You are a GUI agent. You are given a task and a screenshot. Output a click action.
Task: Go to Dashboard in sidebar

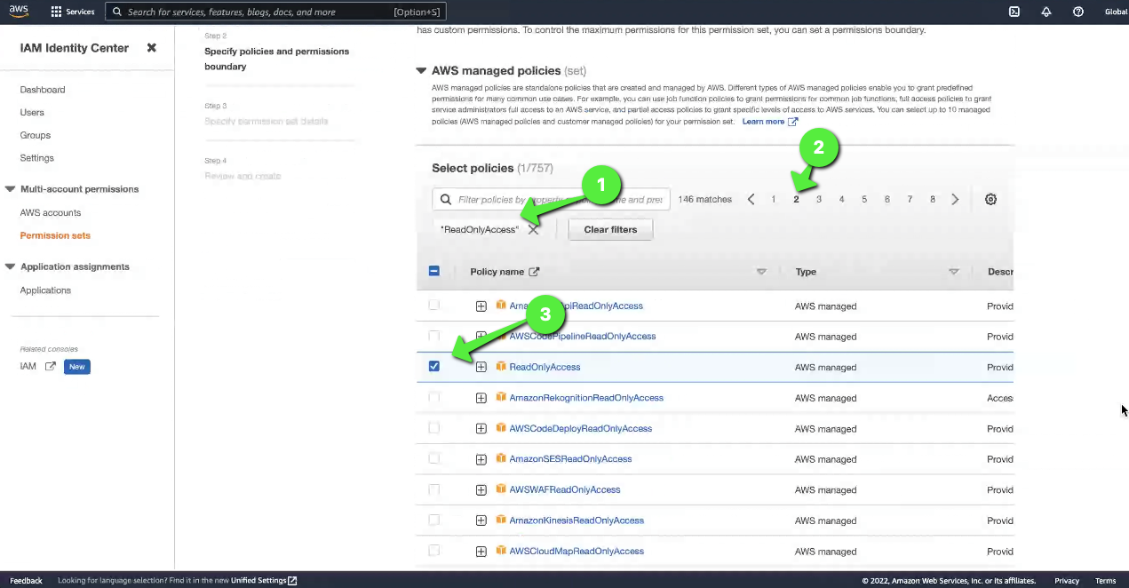coord(43,90)
